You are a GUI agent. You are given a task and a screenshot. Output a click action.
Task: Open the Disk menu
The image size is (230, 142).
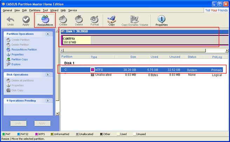tap(25, 10)
